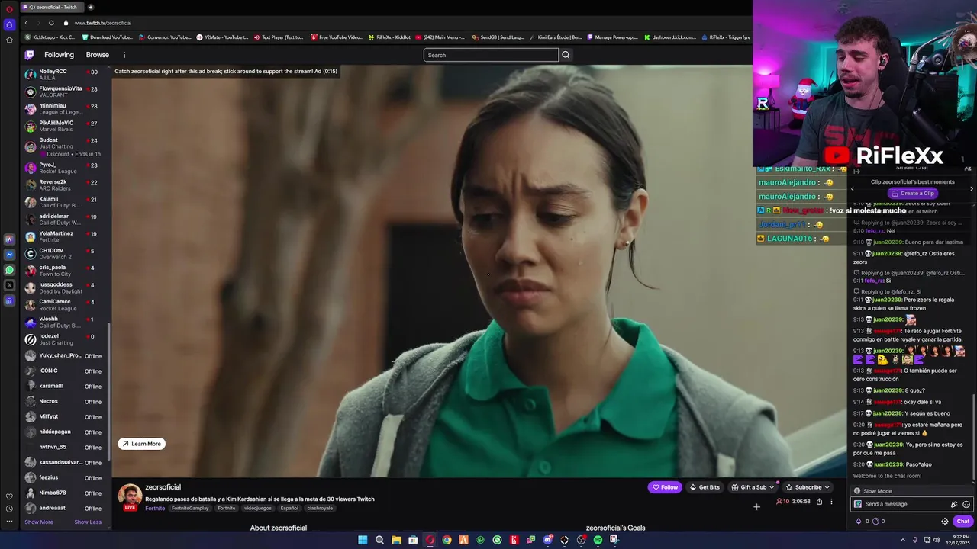
Task: Click the Get Bits button
Action: pos(705,487)
